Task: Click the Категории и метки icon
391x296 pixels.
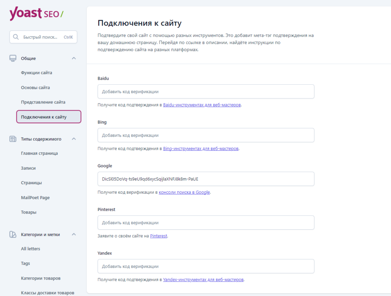Action: click(x=13, y=234)
